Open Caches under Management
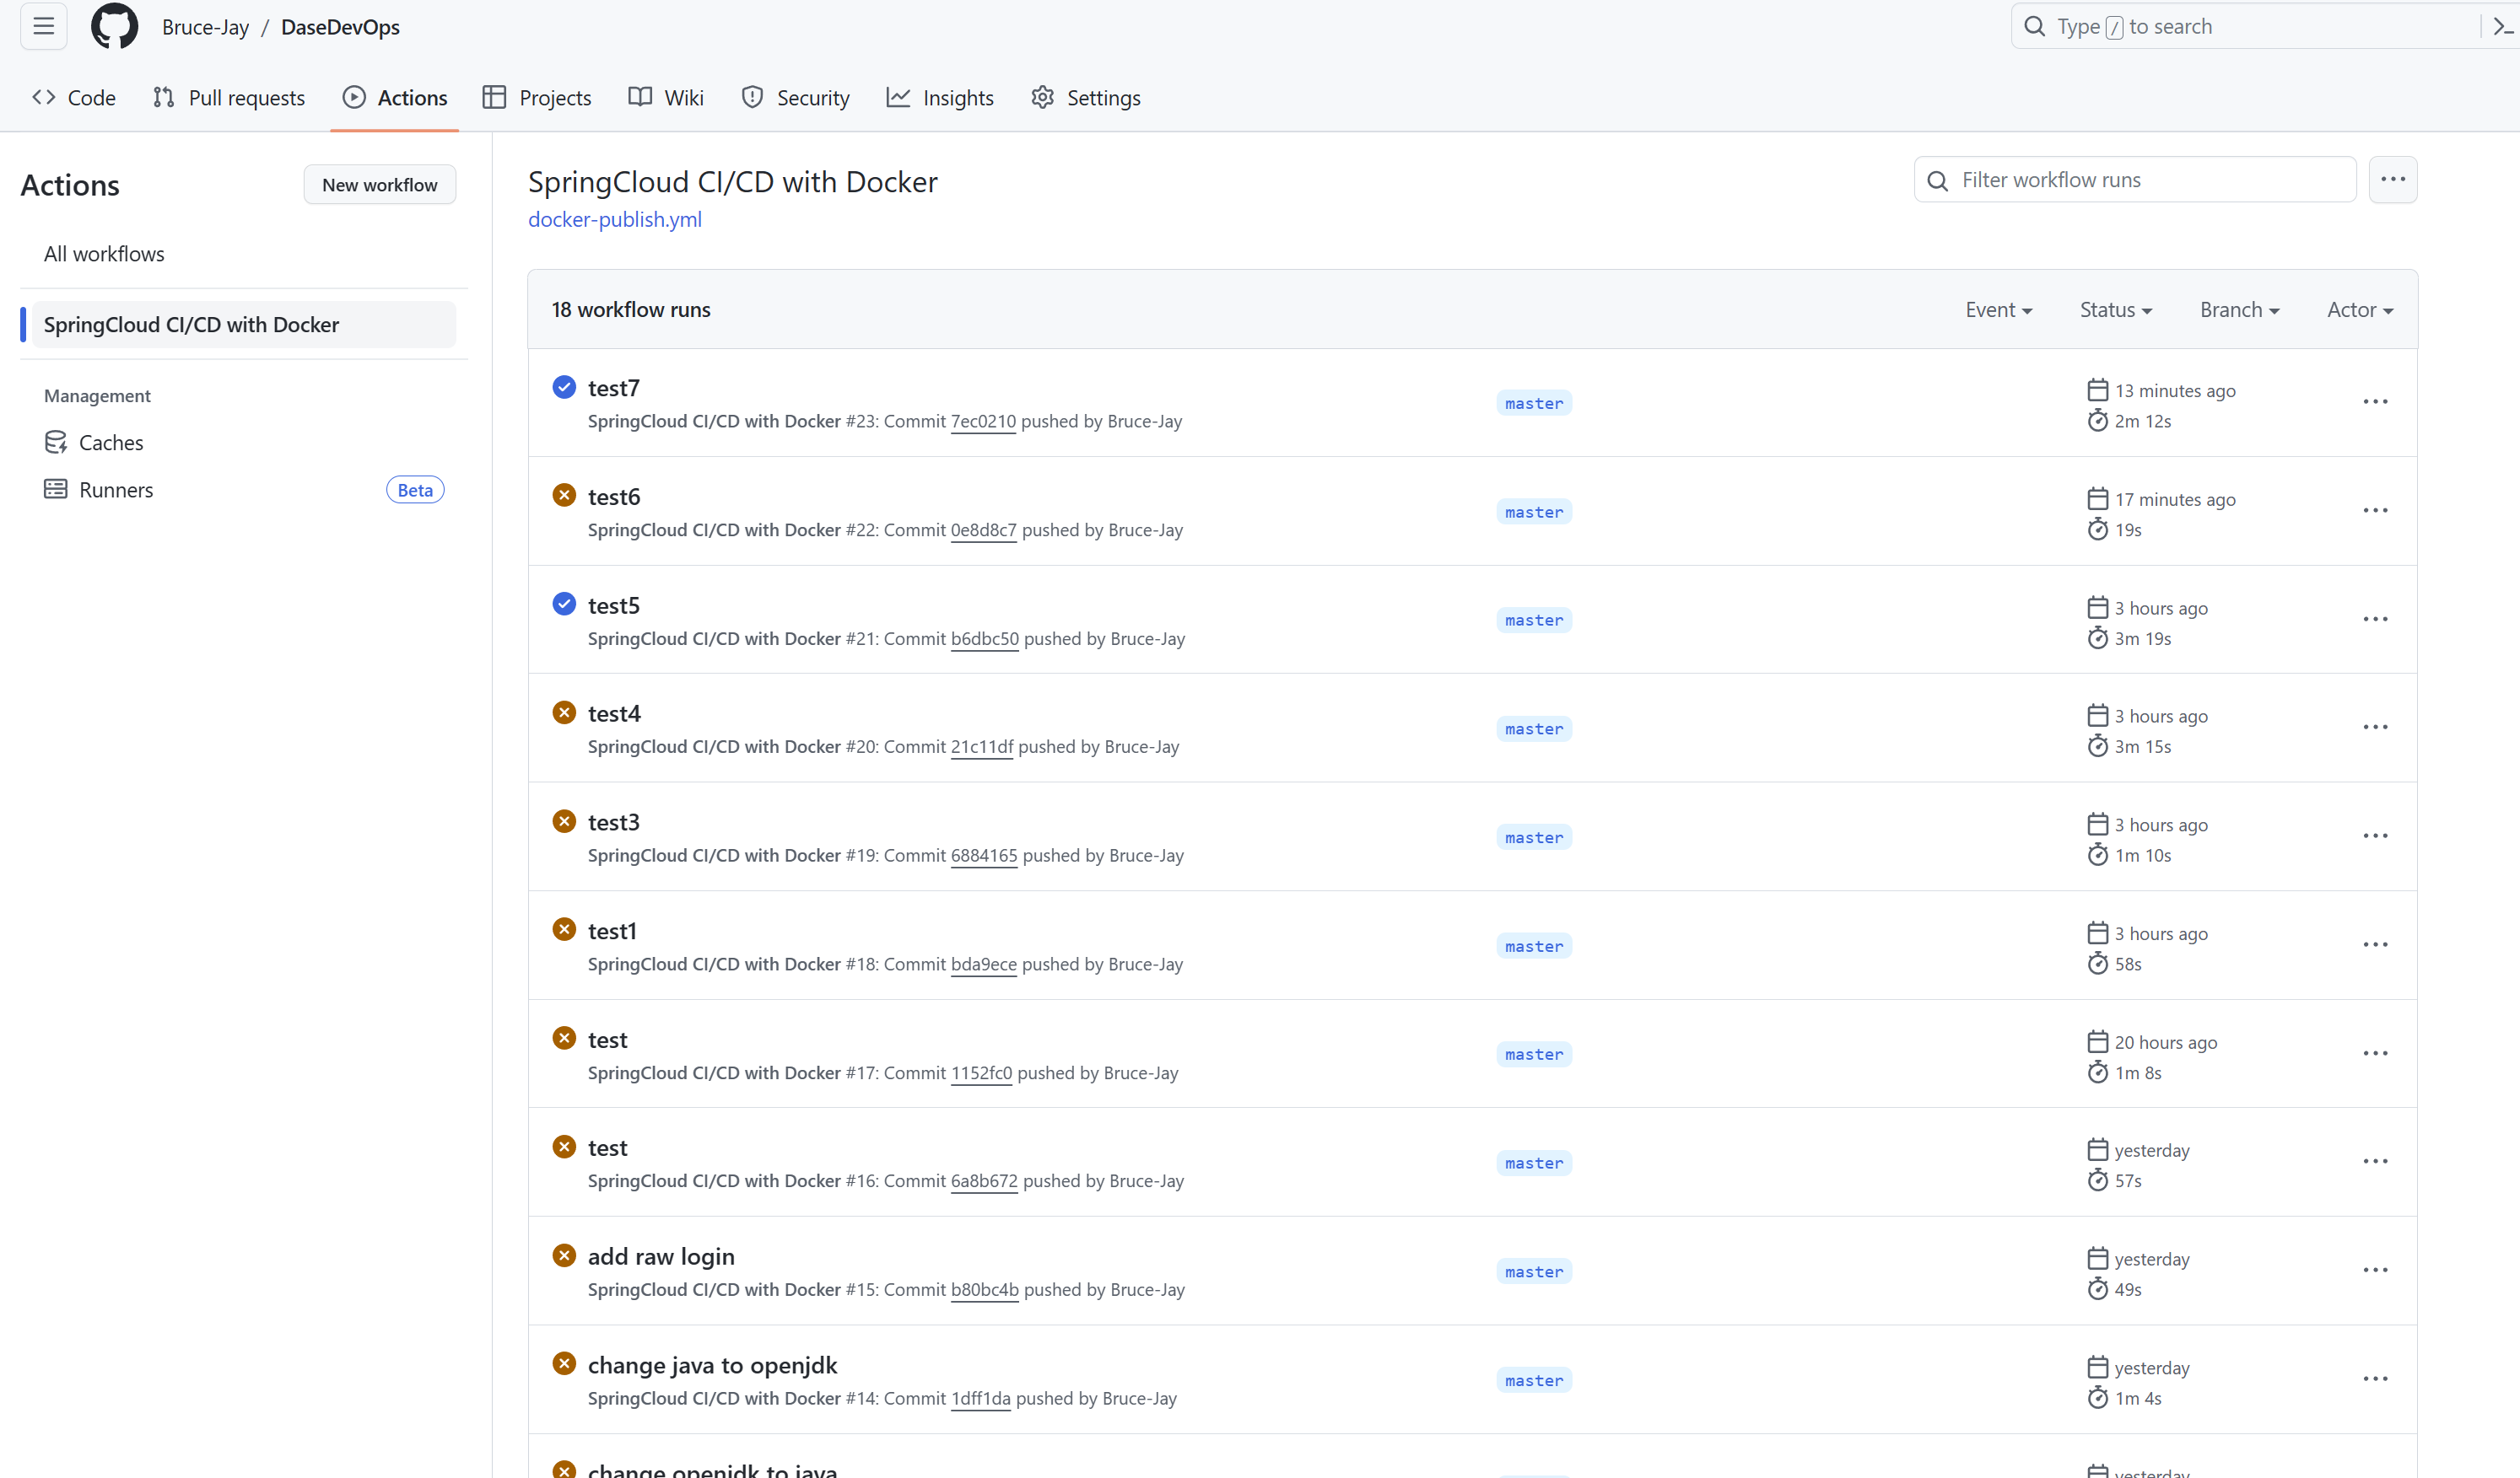2520x1478 pixels. (110, 443)
